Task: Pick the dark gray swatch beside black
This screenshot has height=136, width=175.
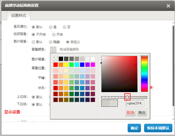Action: (66, 59)
